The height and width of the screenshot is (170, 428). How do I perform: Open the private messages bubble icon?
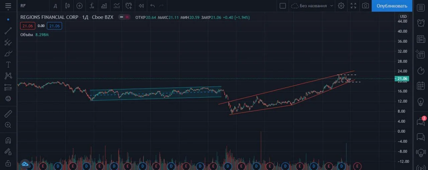pos(421,137)
